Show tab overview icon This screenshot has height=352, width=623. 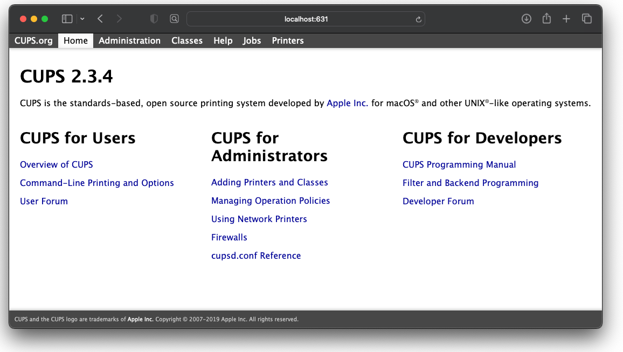coord(587,19)
